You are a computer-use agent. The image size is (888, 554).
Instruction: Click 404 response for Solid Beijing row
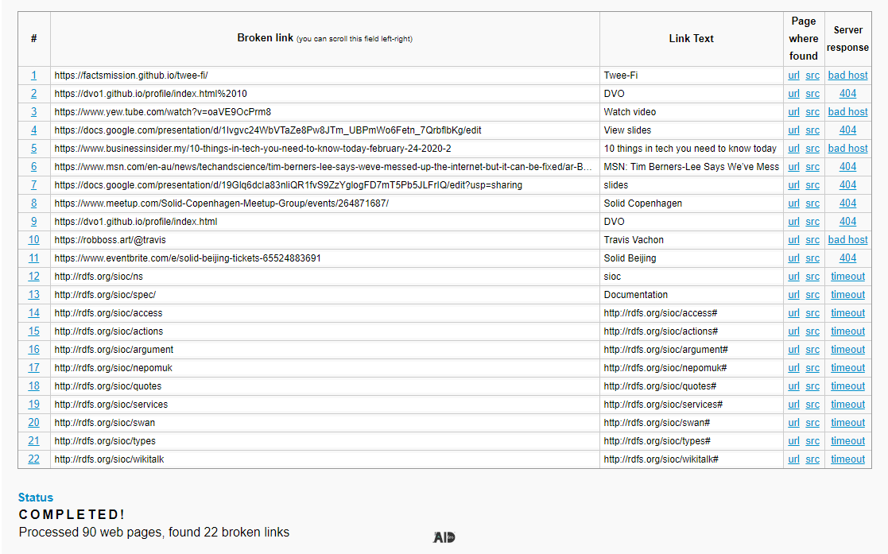[847, 258]
